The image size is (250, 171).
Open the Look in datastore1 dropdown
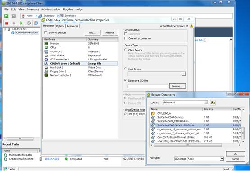206,102
